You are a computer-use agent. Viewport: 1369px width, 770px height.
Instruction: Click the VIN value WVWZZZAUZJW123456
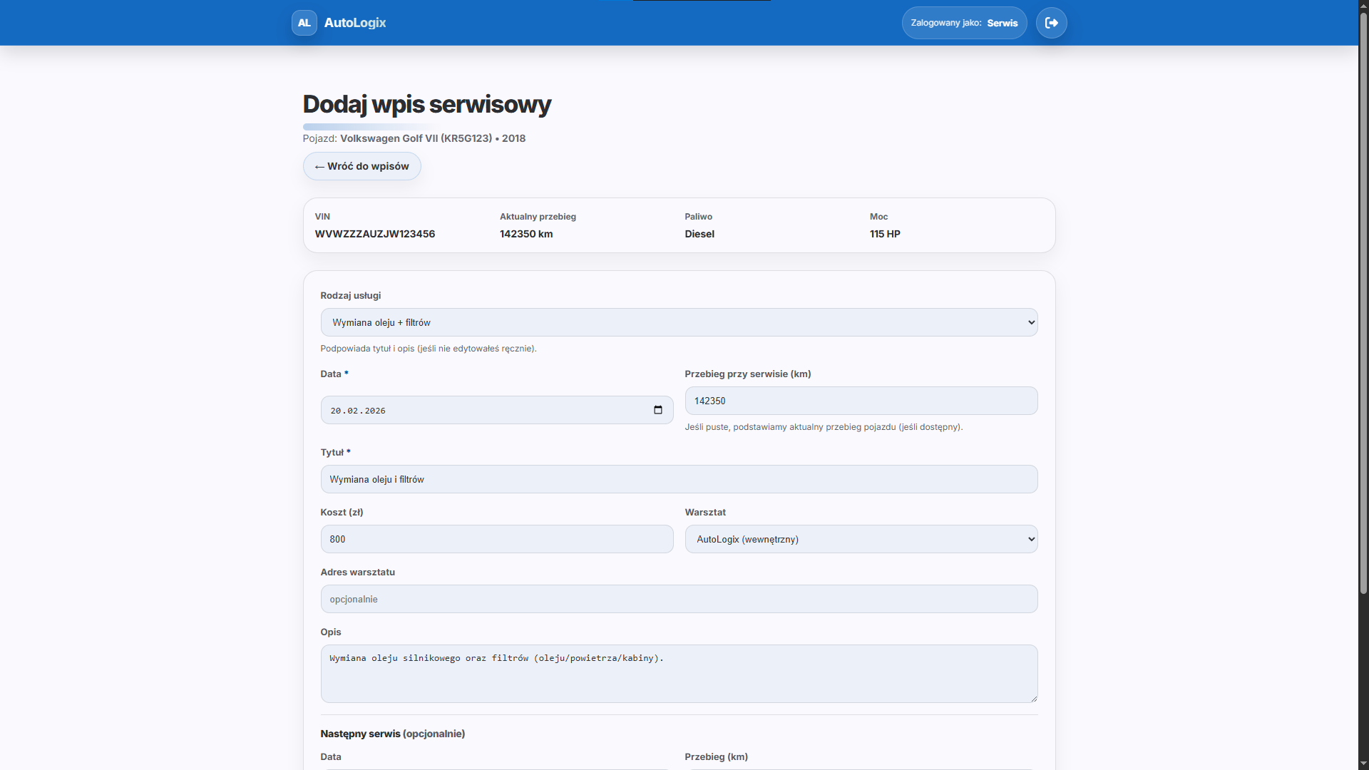pos(375,234)
